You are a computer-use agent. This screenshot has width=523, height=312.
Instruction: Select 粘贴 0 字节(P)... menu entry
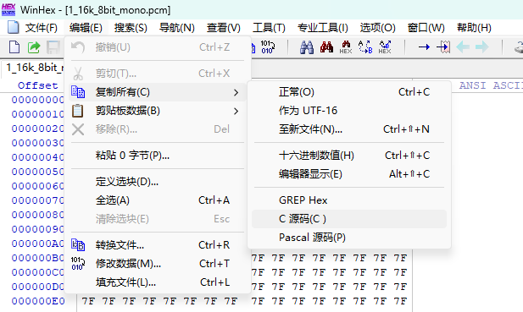158,156
